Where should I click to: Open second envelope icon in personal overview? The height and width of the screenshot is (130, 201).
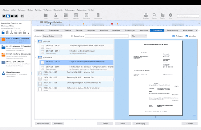click(x=20, y=33)
